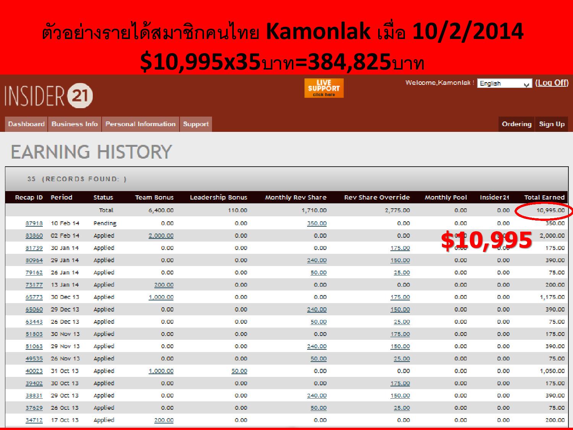Click the Insider 21 logo
This screenshot has width=573, height=430.
pyautogui.click(x=49, y=95)
